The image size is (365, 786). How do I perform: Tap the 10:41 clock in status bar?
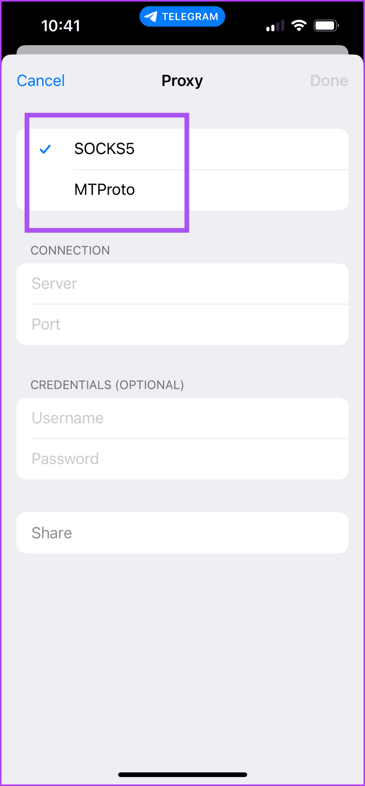coord(61,26)
